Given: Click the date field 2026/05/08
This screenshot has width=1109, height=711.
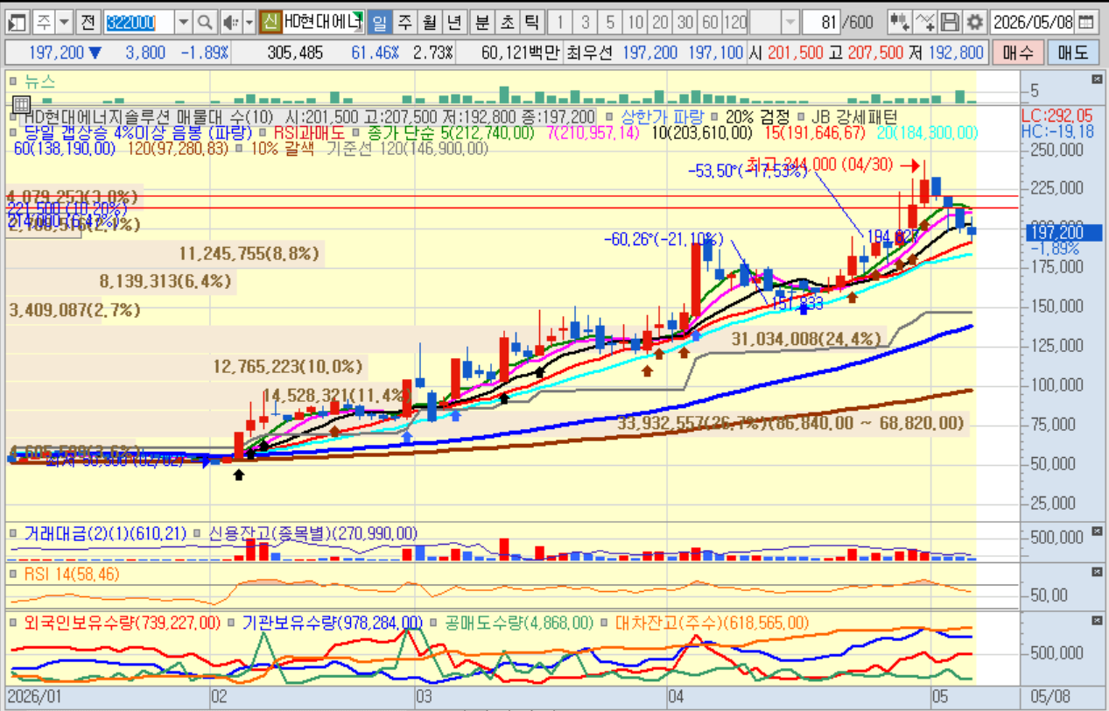Looking at the screenshot, I should click(1033, 21).
